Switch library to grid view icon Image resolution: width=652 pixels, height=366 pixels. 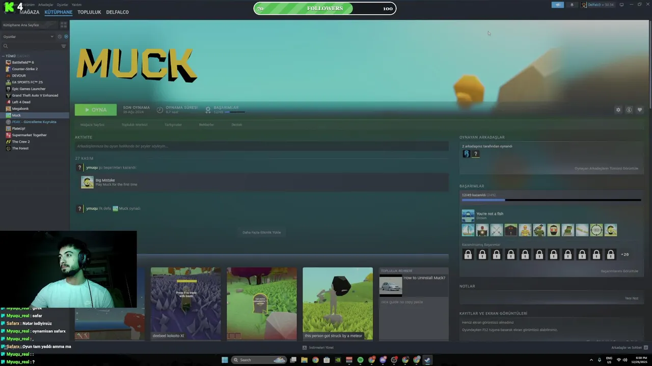(x=64, y=24)
